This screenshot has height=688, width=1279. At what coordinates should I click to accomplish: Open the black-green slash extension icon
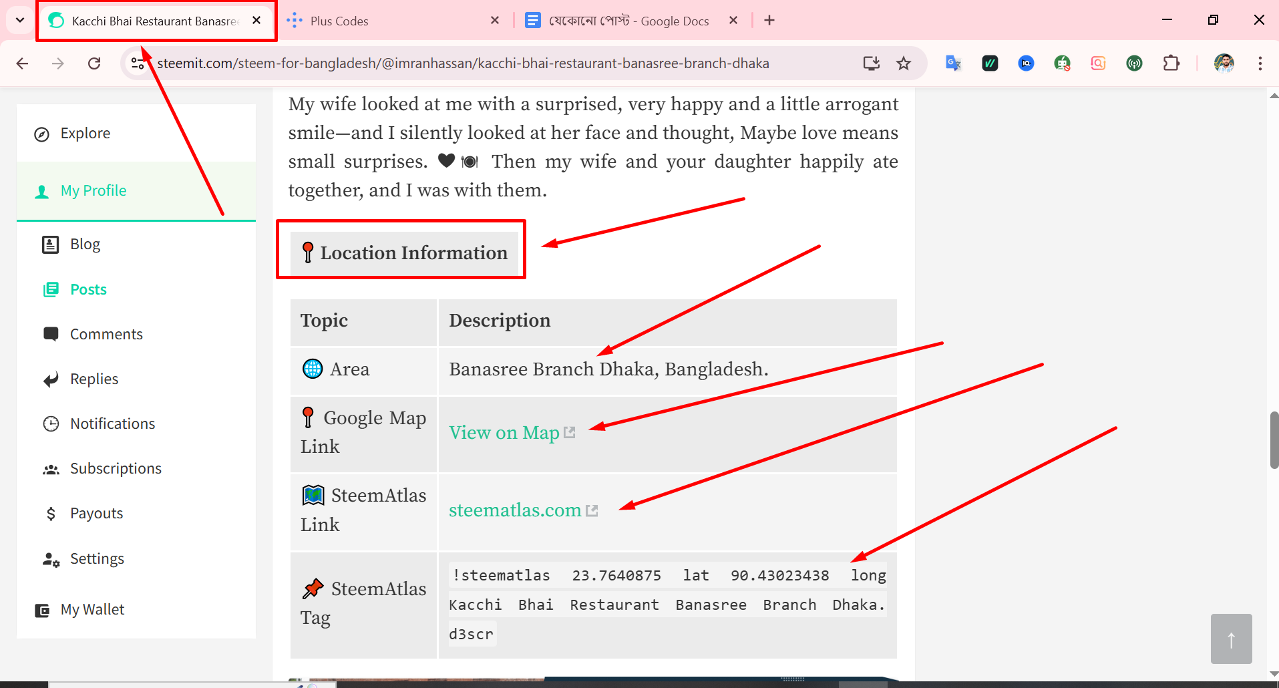click(x=990, y=63)
